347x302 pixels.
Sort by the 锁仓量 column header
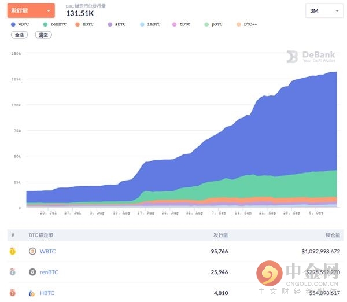pos(333,235)
